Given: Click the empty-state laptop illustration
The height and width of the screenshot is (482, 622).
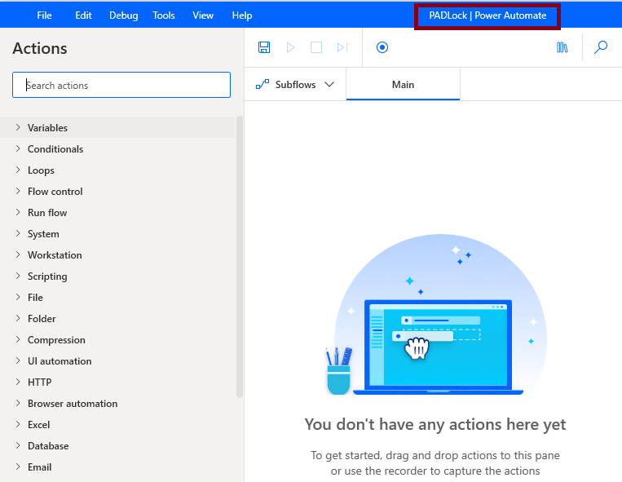Looking at the screenshot, I should coord(436,314).
